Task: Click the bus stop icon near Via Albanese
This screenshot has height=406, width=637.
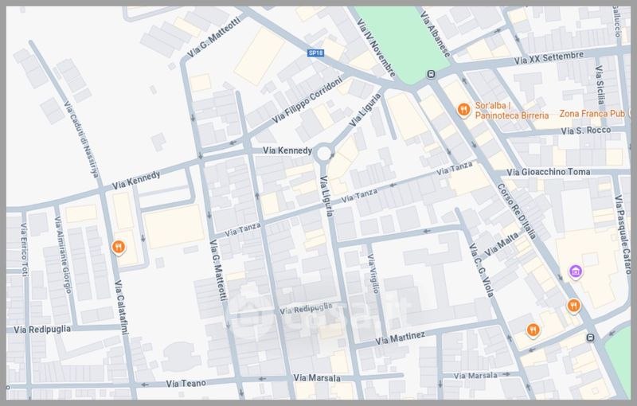Action: pyautogui.click(x=431, y=74)
